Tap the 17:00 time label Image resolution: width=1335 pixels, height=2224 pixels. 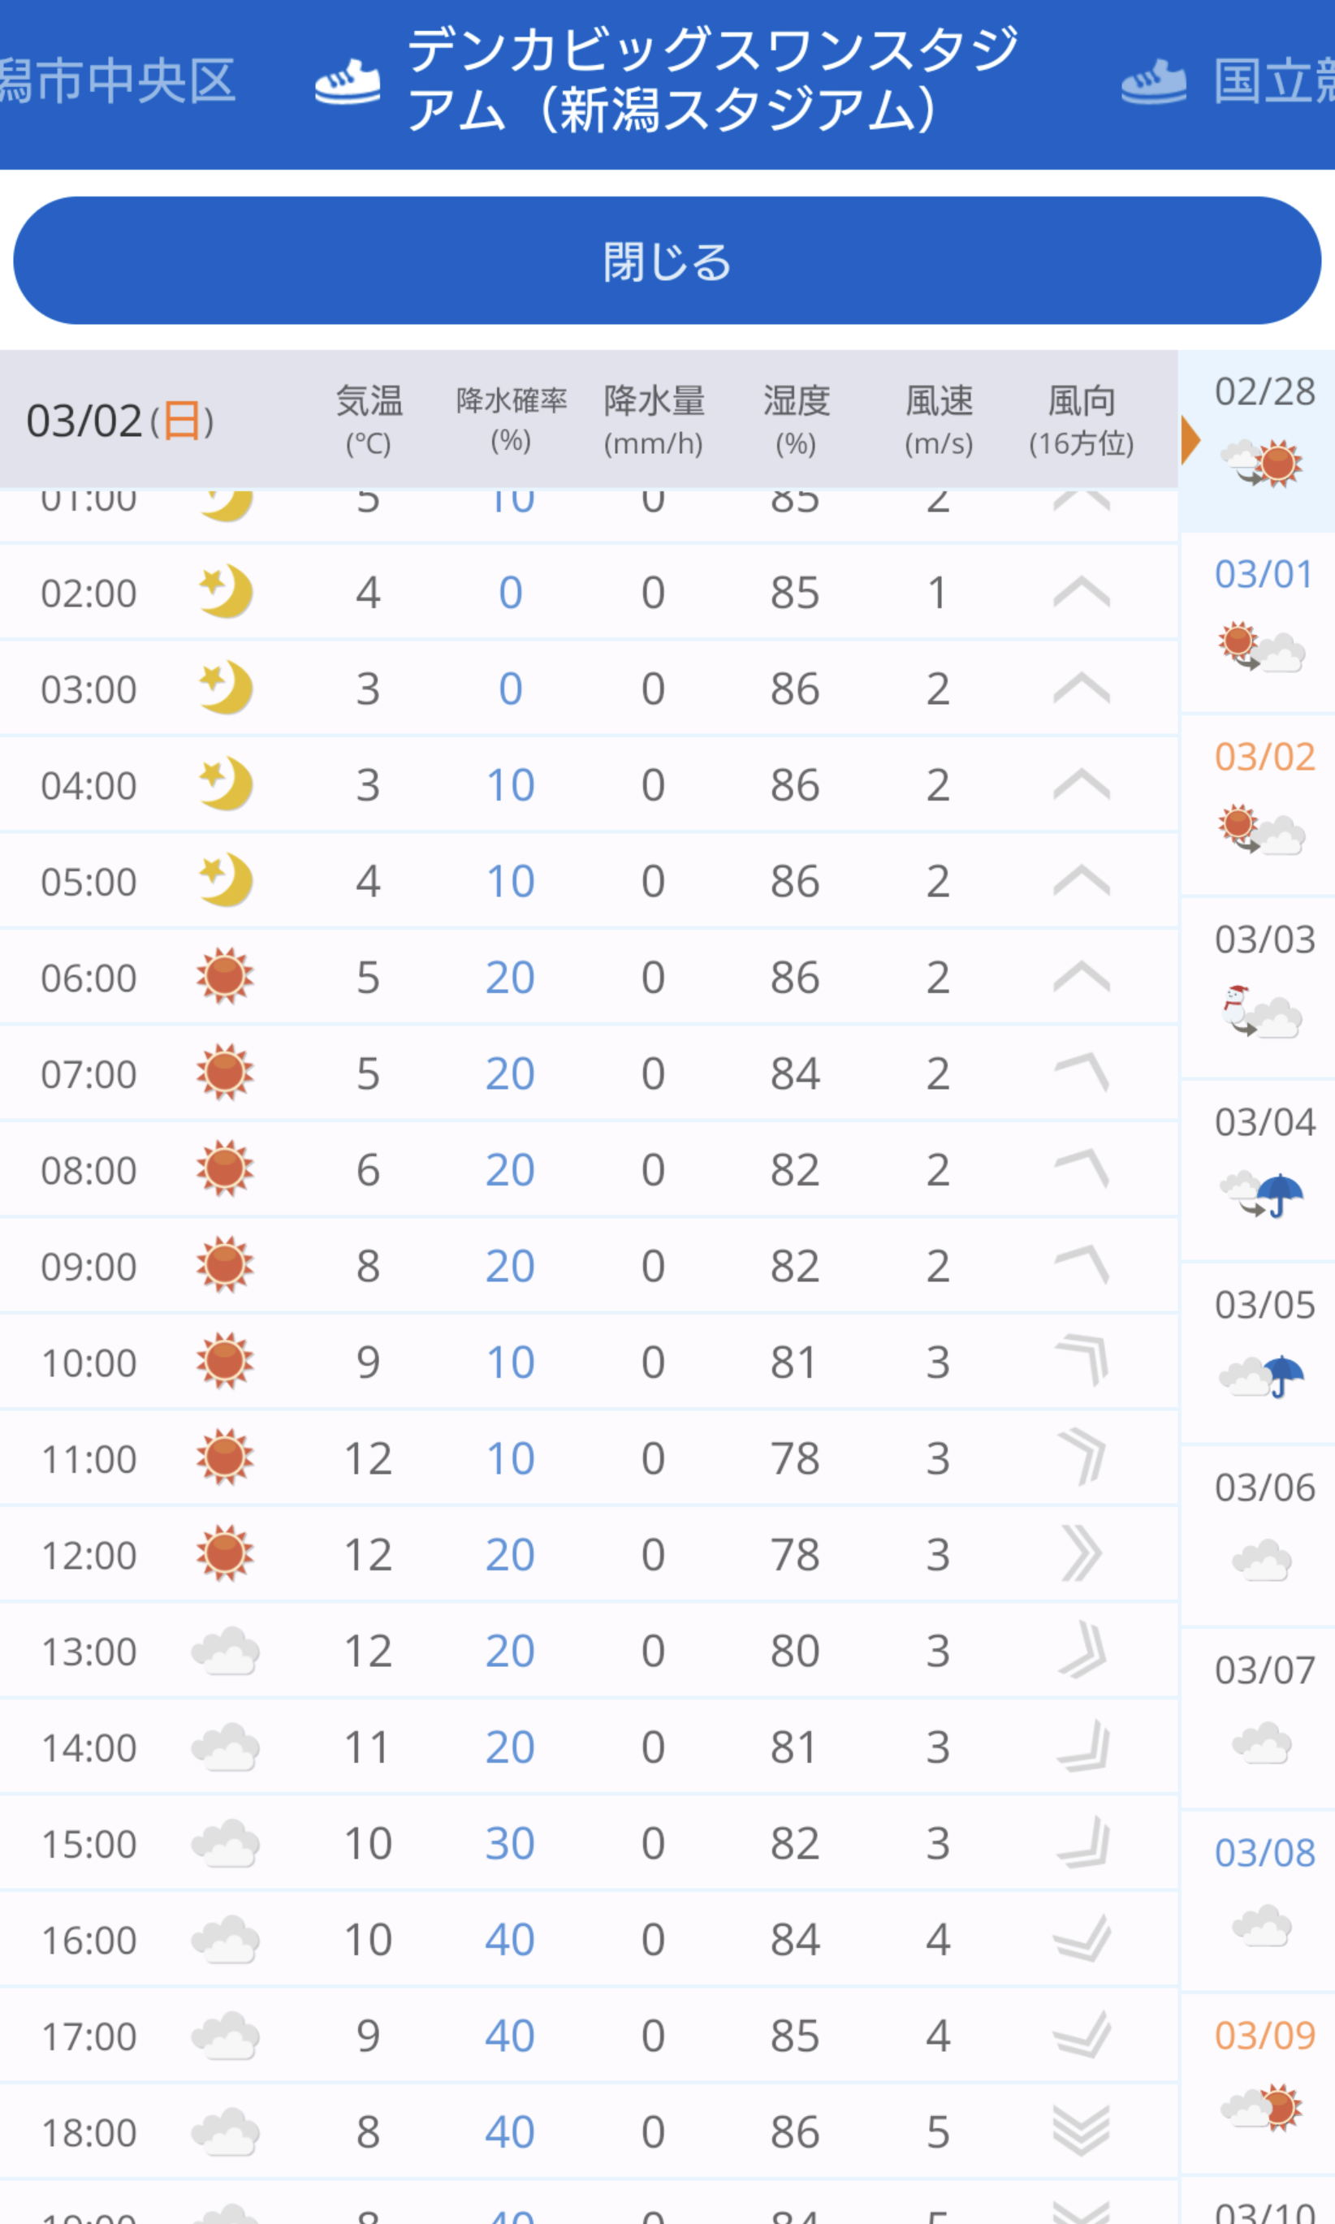89,2036
